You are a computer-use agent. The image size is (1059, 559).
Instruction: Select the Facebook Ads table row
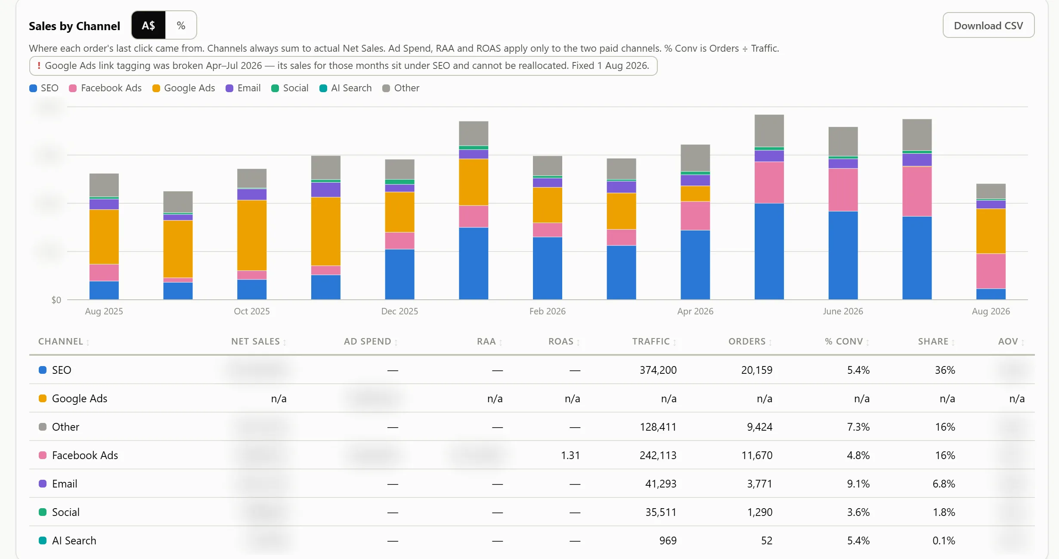click(532, 455)
